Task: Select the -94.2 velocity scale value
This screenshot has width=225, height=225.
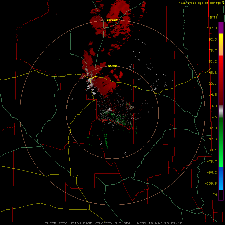Action: pyautogui.click(x=212, y=172)
